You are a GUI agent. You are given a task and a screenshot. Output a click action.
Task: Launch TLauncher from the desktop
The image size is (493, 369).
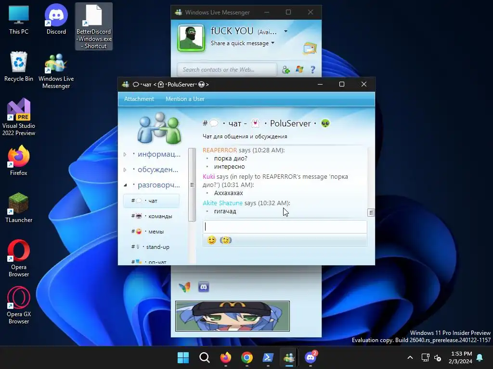tap(19, 208)
